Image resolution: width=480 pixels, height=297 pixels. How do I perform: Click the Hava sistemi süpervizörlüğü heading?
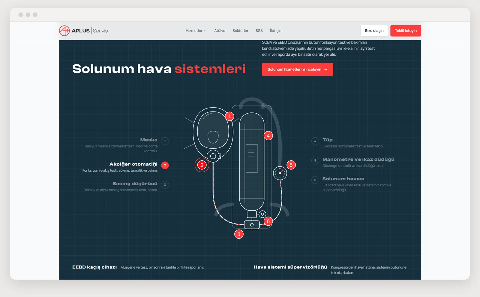point(290,267)
